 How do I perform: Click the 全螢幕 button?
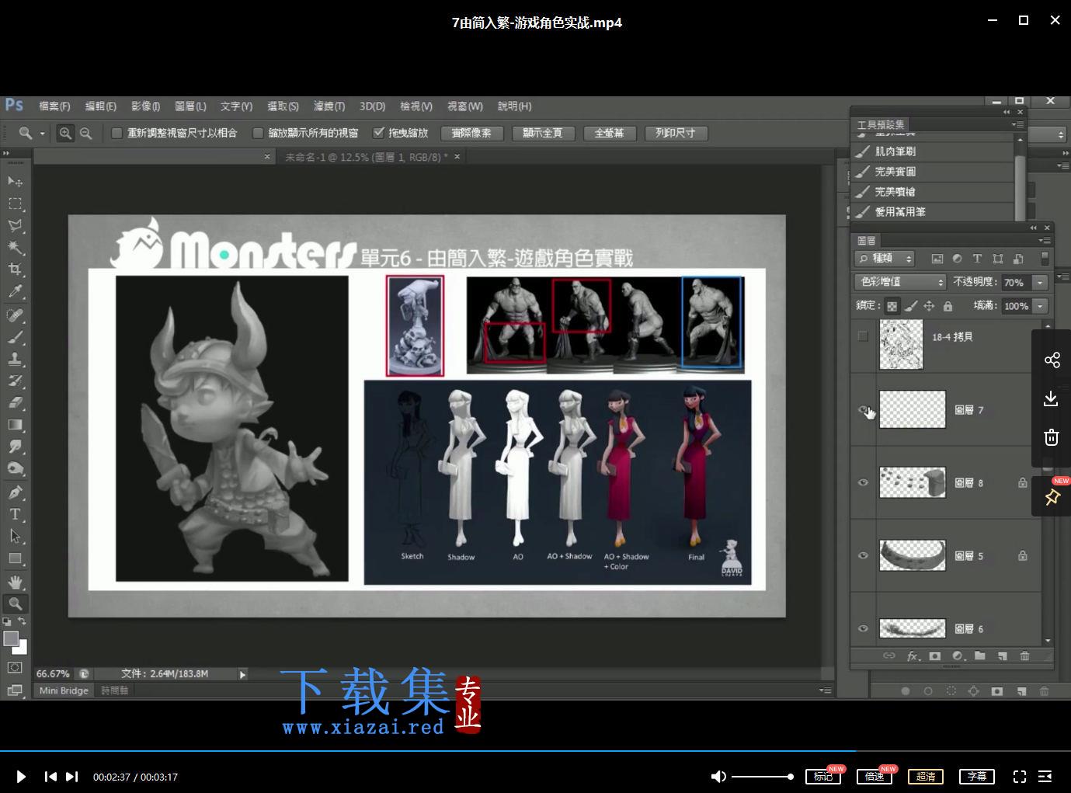click(609, 134)
